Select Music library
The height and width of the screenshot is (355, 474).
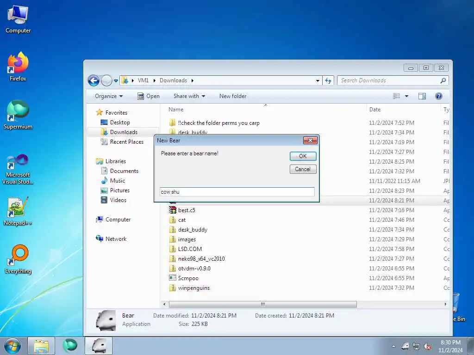117,181
